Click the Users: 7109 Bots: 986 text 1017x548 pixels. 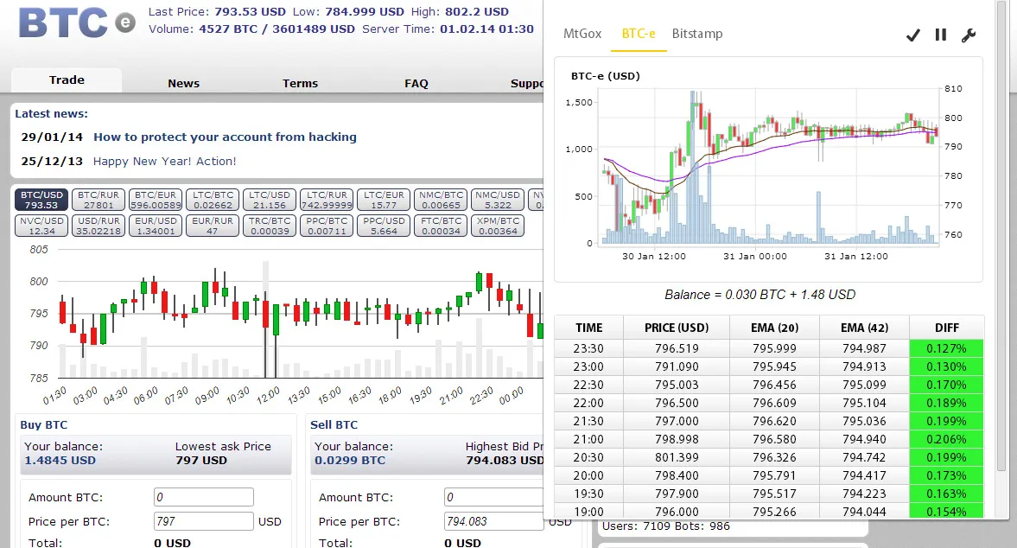coord(666,526)
